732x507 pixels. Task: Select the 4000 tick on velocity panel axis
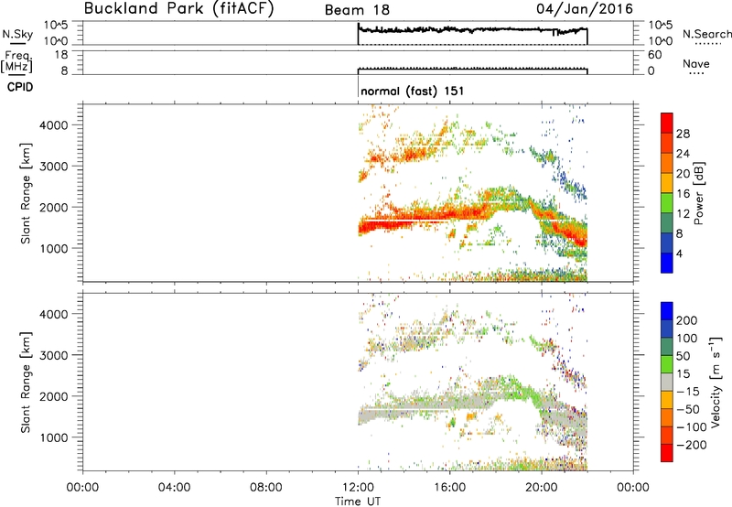tap(54, 314)
